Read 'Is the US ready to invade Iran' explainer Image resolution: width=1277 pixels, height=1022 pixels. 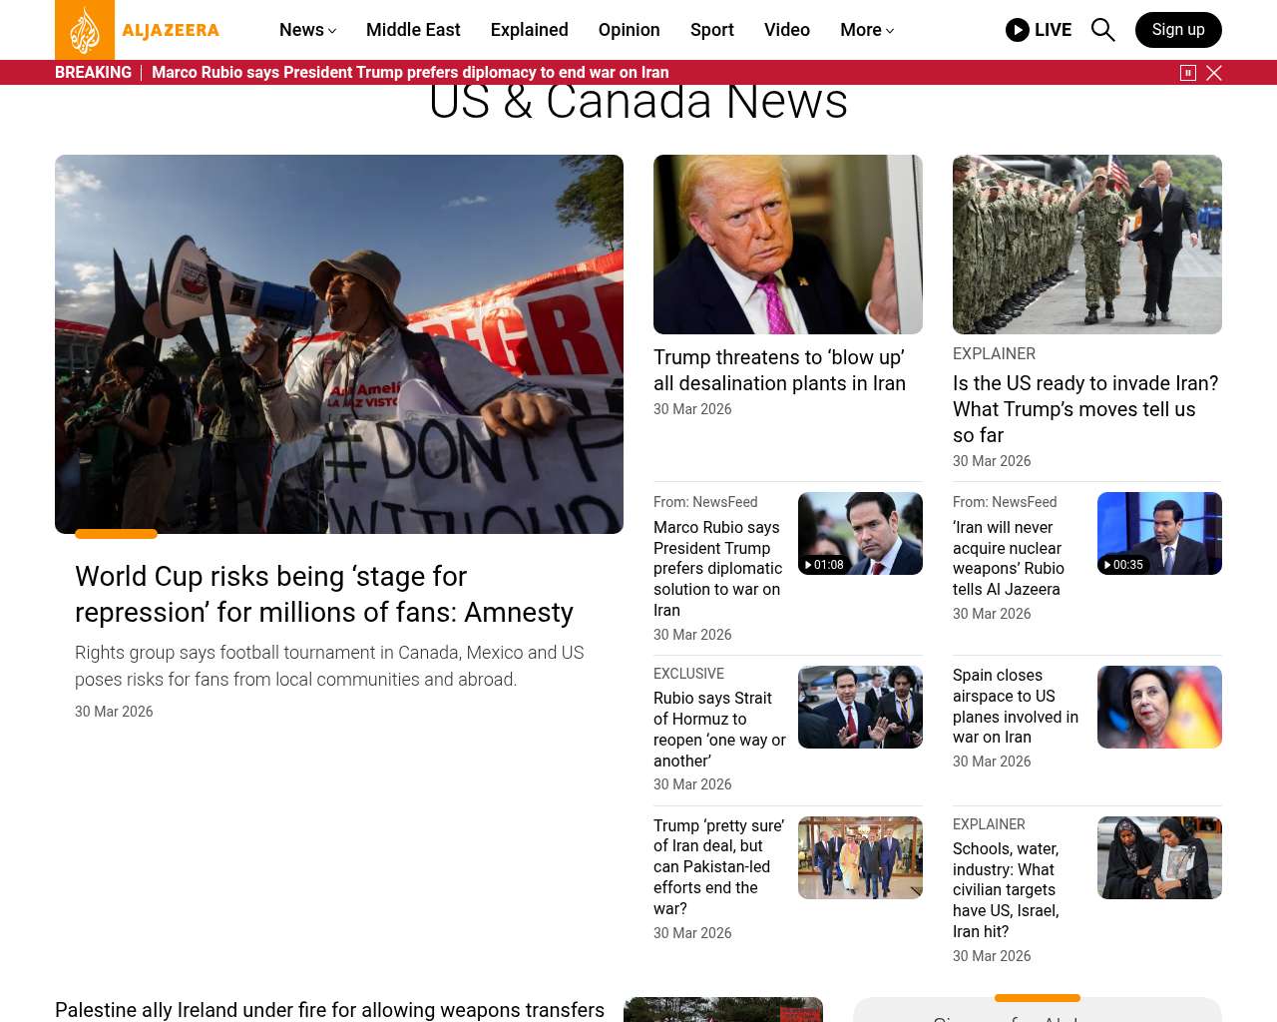(x=1085, y=409)
